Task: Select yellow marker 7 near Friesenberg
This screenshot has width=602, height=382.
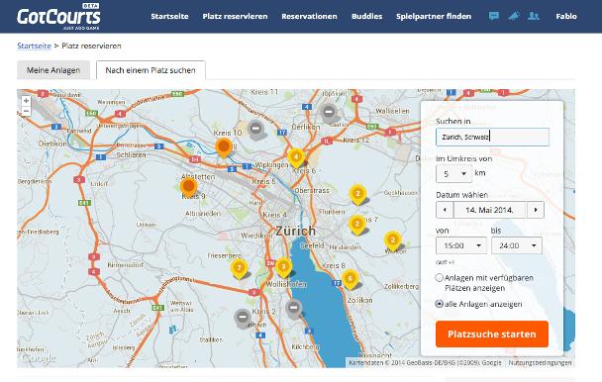Action: pos(239,268)
